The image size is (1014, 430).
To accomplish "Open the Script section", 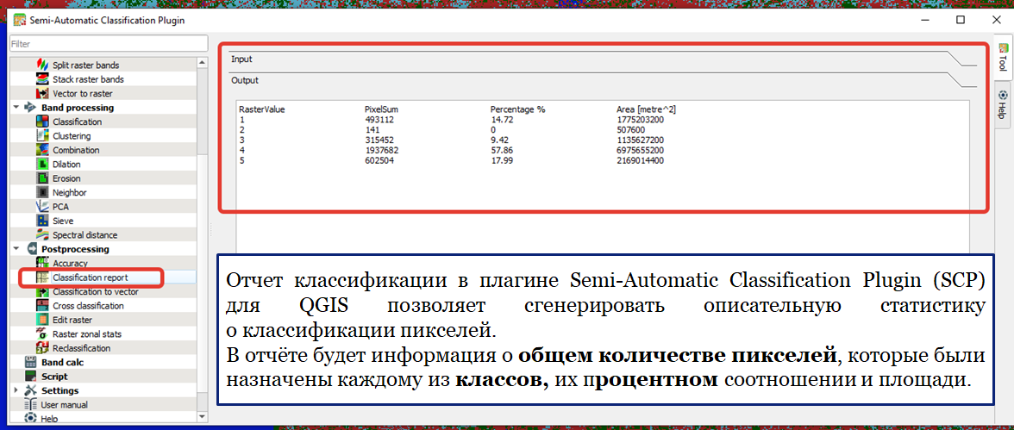I will pos(54,377).
